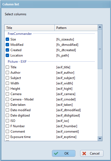Image resolution: width=111 pixels, height=161 pixels.
Task: Confirm with the OK button
Action: pos(64,153)
